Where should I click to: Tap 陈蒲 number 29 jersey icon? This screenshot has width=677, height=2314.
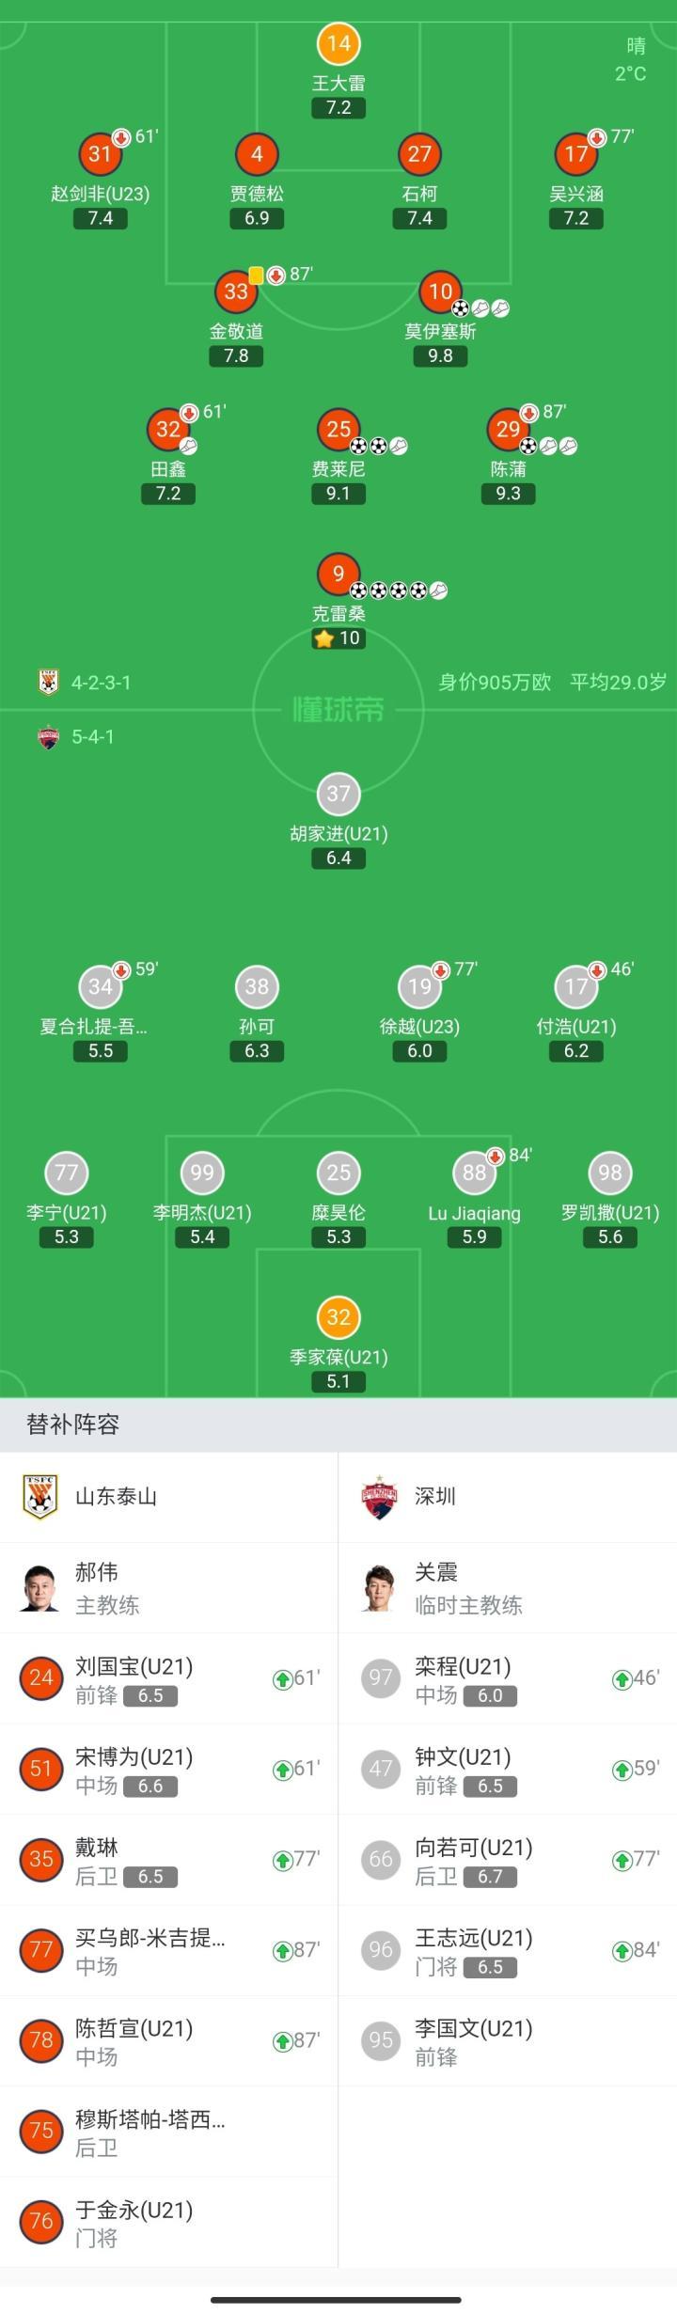click(x=508, y=429)
